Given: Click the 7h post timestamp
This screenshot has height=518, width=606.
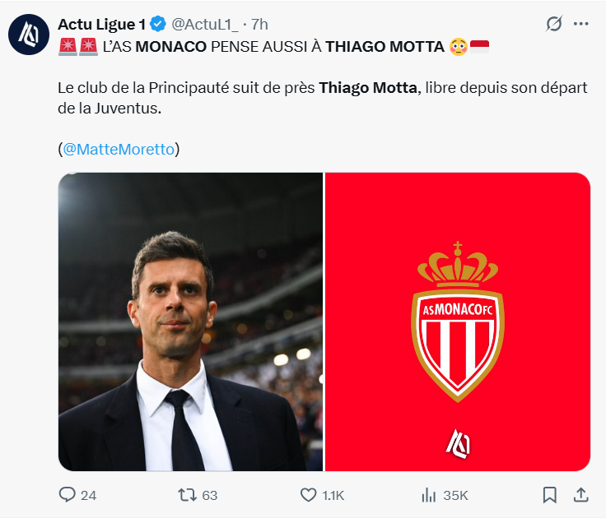Looking at the screenshot, I should [259, 25].
